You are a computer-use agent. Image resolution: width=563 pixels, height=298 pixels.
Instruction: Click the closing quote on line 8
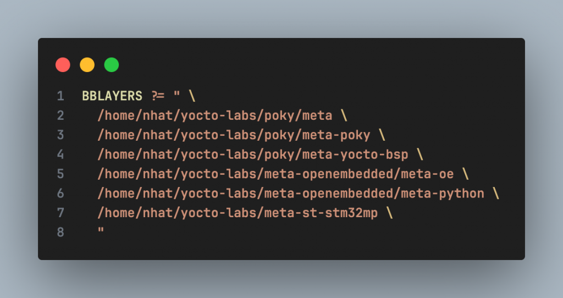101,230
